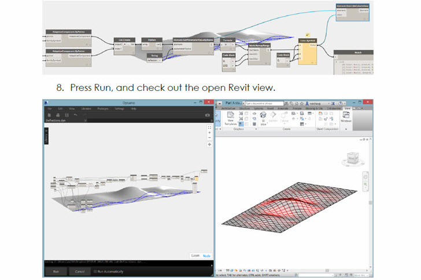Switch to Node navigation mode
421x280 pixels.
pos(206,256)
